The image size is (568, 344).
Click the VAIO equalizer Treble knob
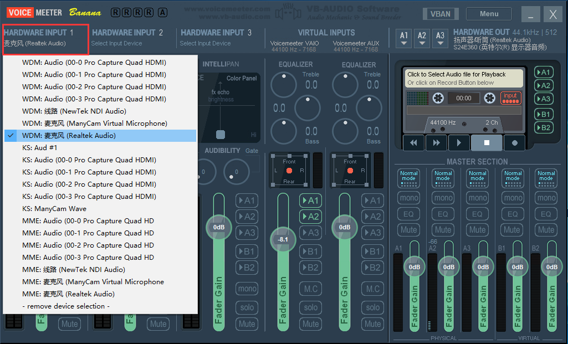pyautogui.click(x=284, y=85)
